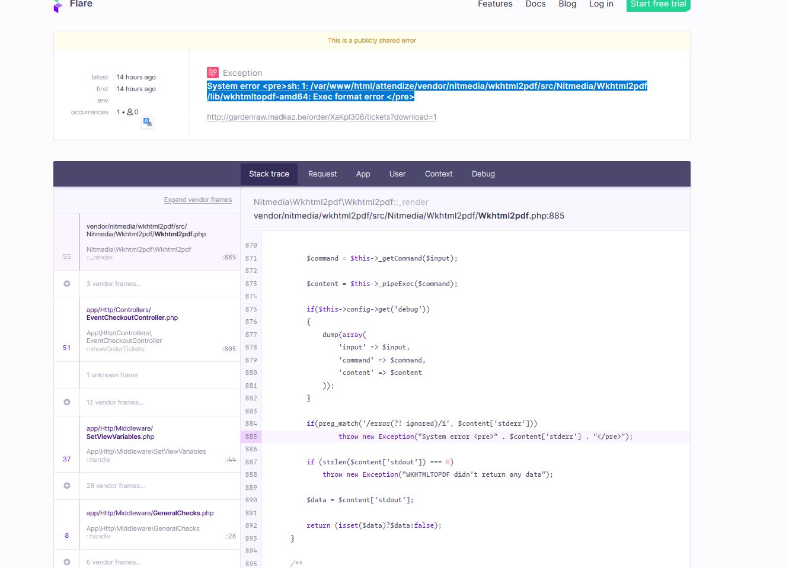Click the highlighted System error exception message
The height and width of the screenshot is (568, 789).
[427, 91]
